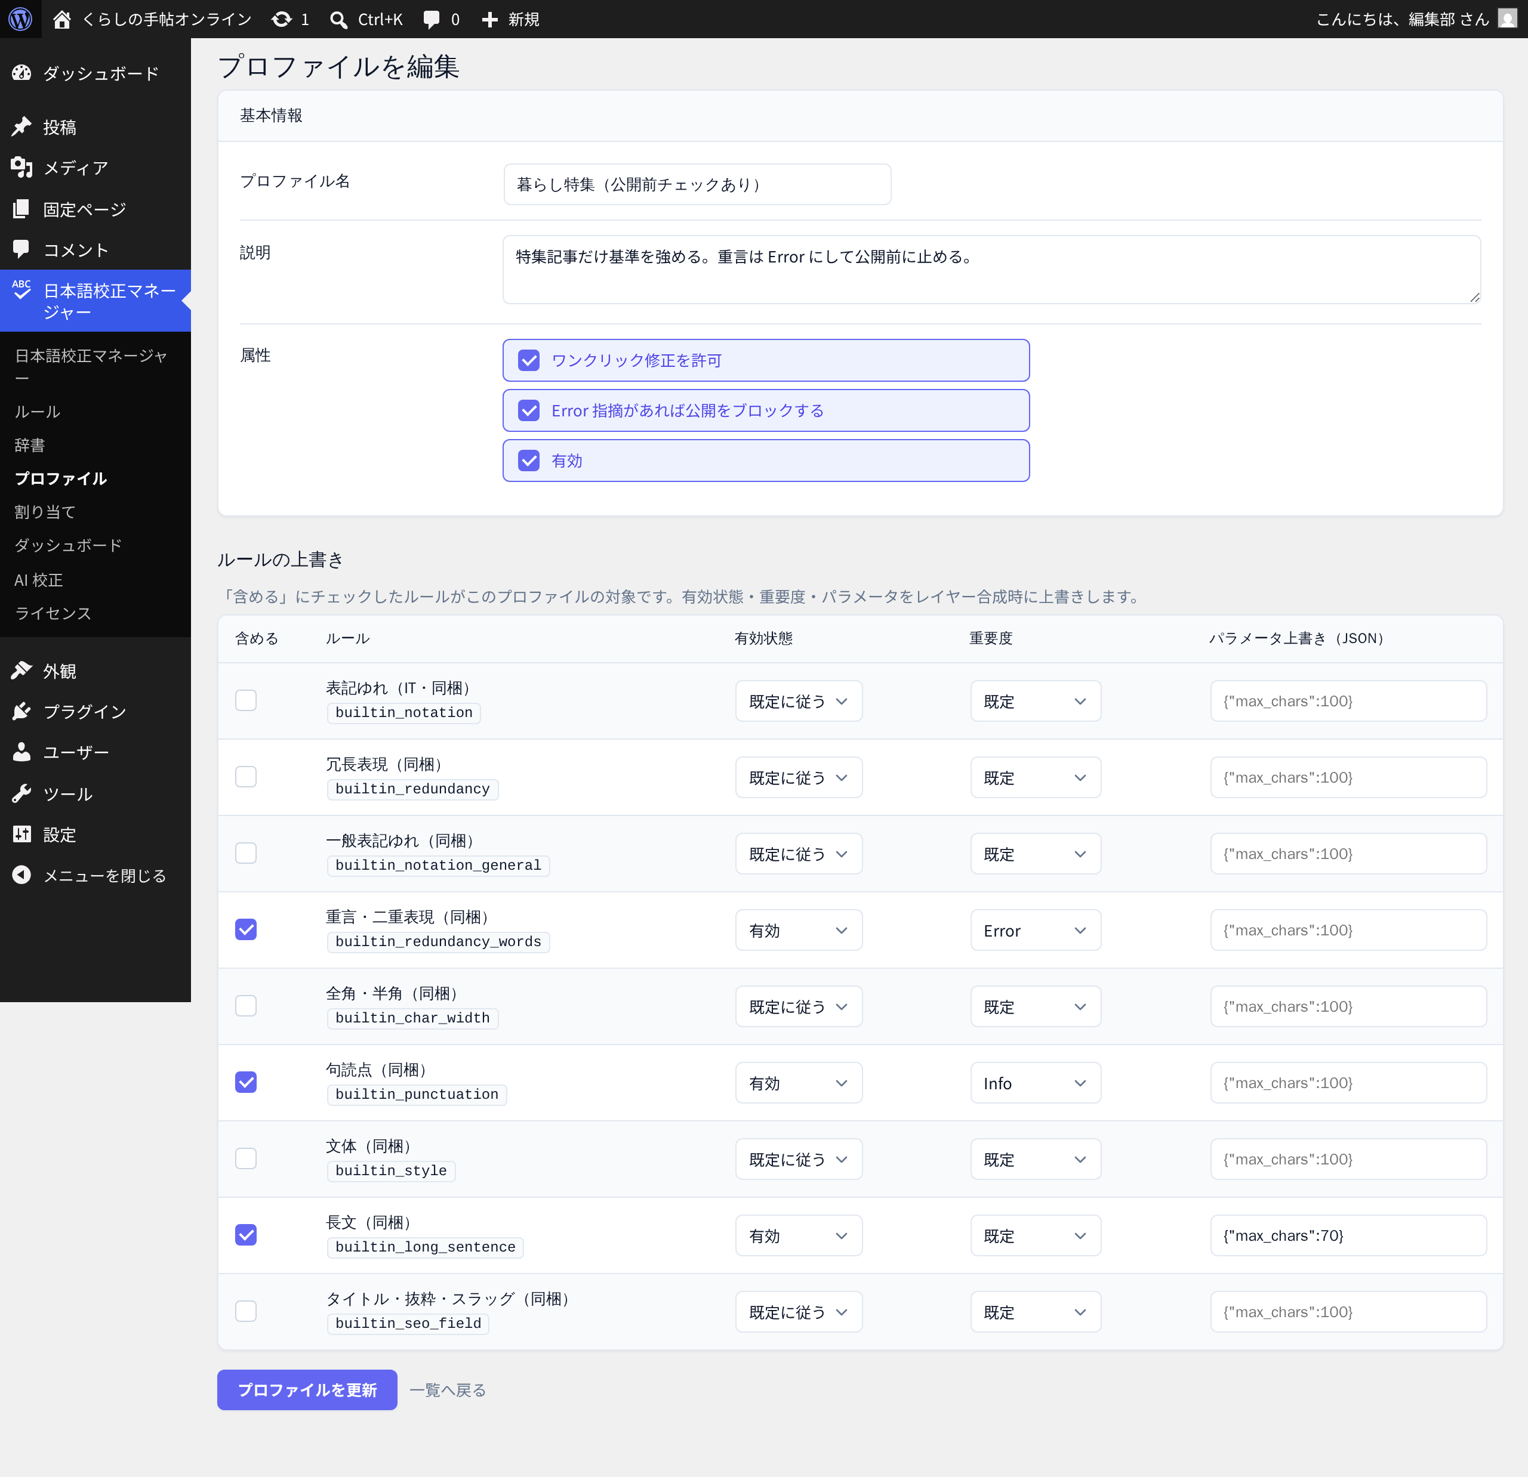Viewport: 1528px width, 1477px height.
Task: Toggle ワンクリック修正を許可 checkbox
Action: click(x=529, y=361)
